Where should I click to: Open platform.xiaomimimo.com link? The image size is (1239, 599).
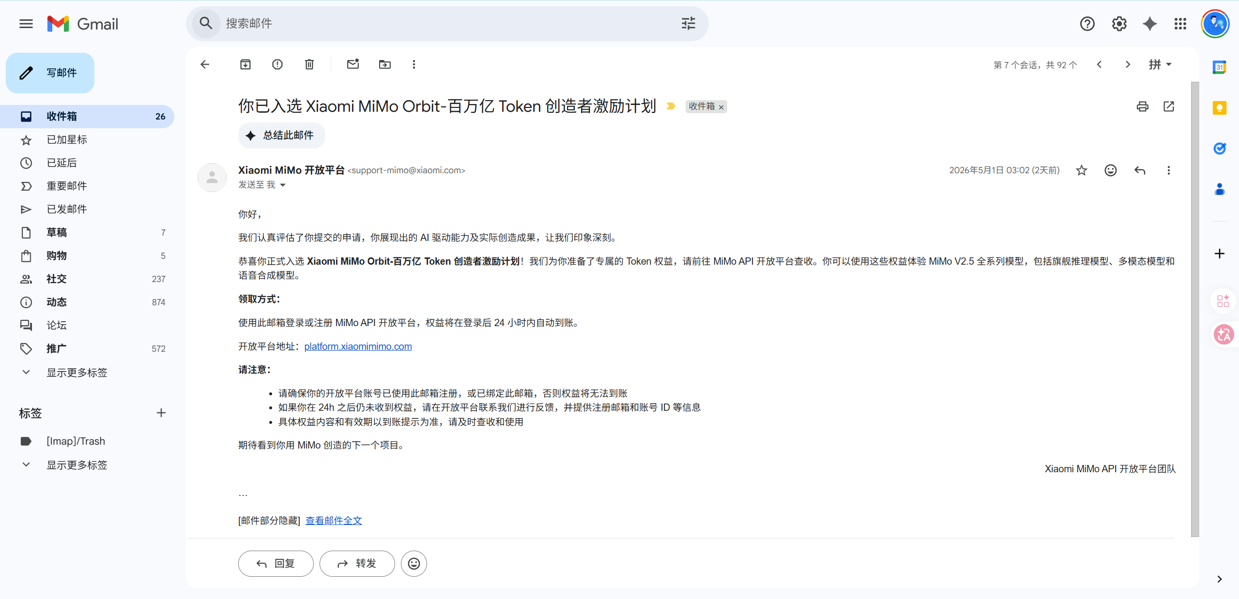click(358, 346)
